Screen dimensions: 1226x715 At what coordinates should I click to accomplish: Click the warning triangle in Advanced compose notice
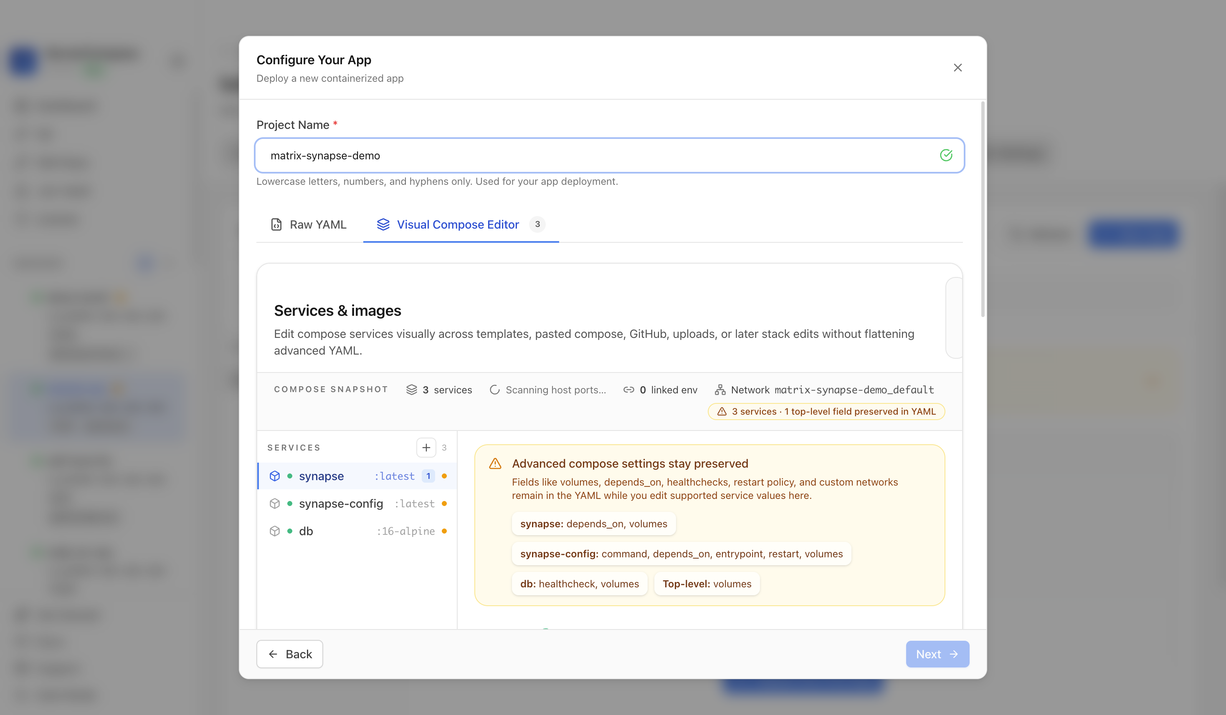click(495, 463)
